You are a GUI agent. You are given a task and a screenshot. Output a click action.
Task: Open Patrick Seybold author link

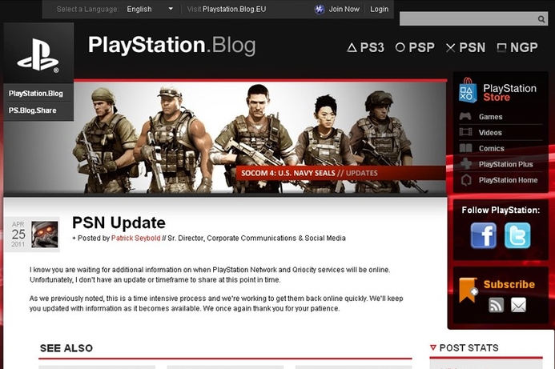point(135,238)
